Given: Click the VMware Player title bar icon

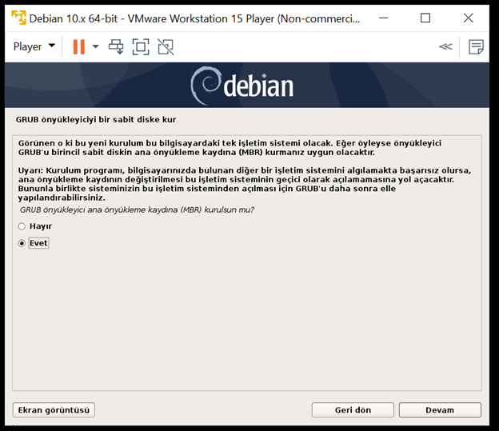Looking at the screenshot, I should click(18, 18).
